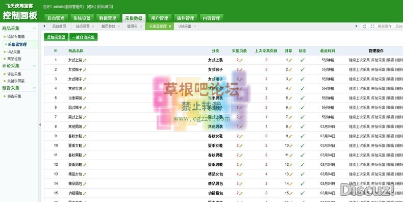The width and height of the screenshot is (403, 202).
Task: Open the 用户管理 top menu
Action: point(160,18)
